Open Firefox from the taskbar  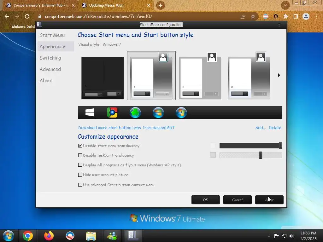coord(49,236)
